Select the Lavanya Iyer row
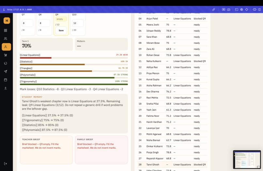Screen dimensions: 263x171 [x=172, y=128]
